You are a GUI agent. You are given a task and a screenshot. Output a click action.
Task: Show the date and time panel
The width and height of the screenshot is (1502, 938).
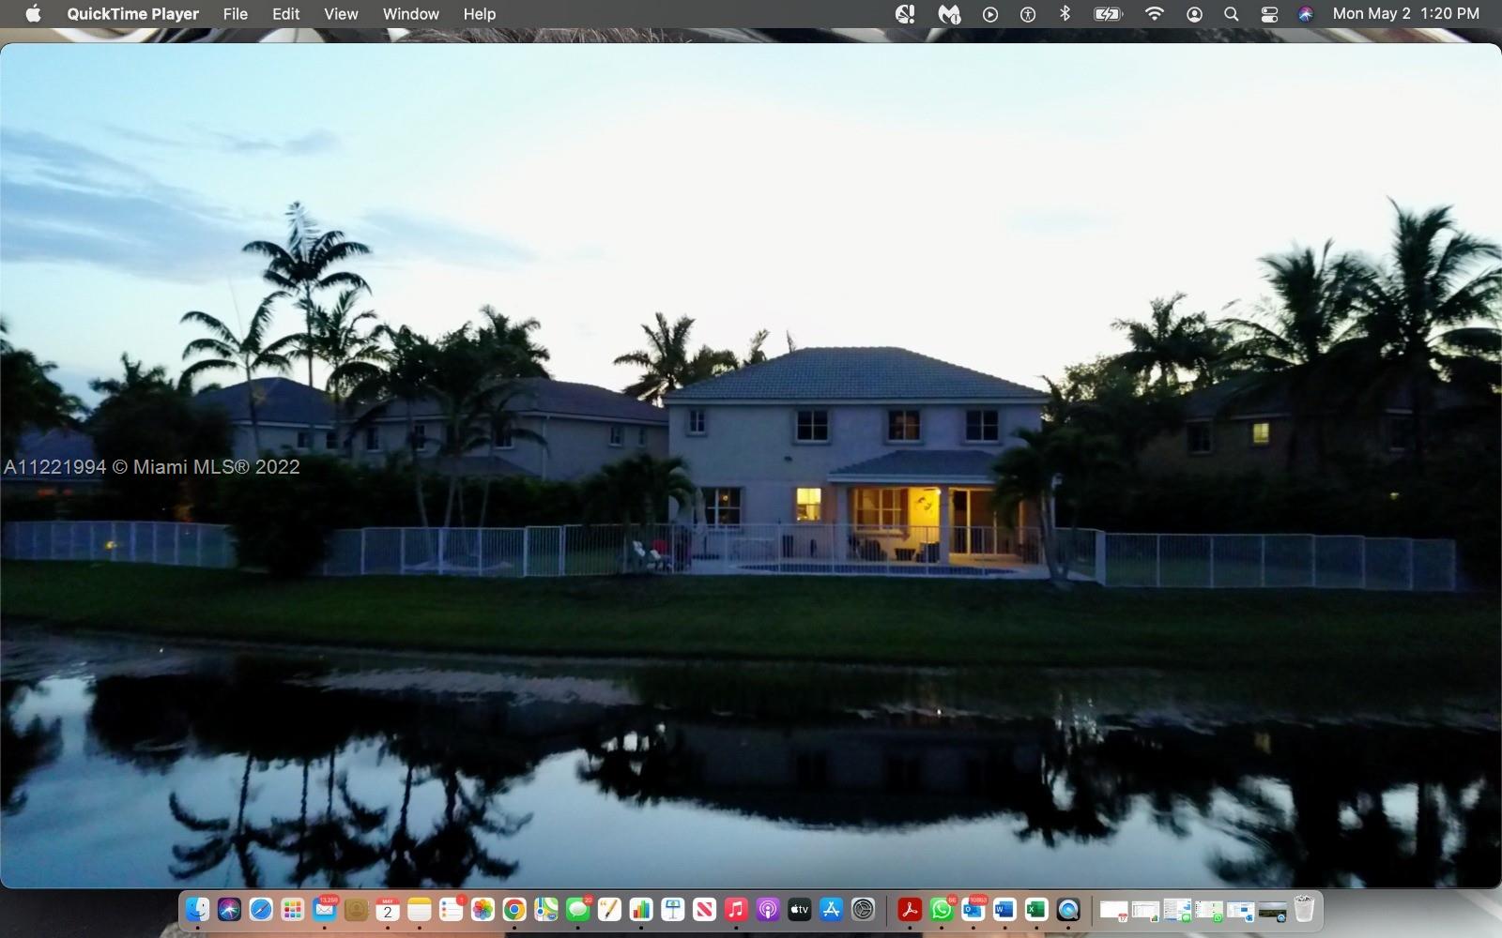coord(1405,14)
